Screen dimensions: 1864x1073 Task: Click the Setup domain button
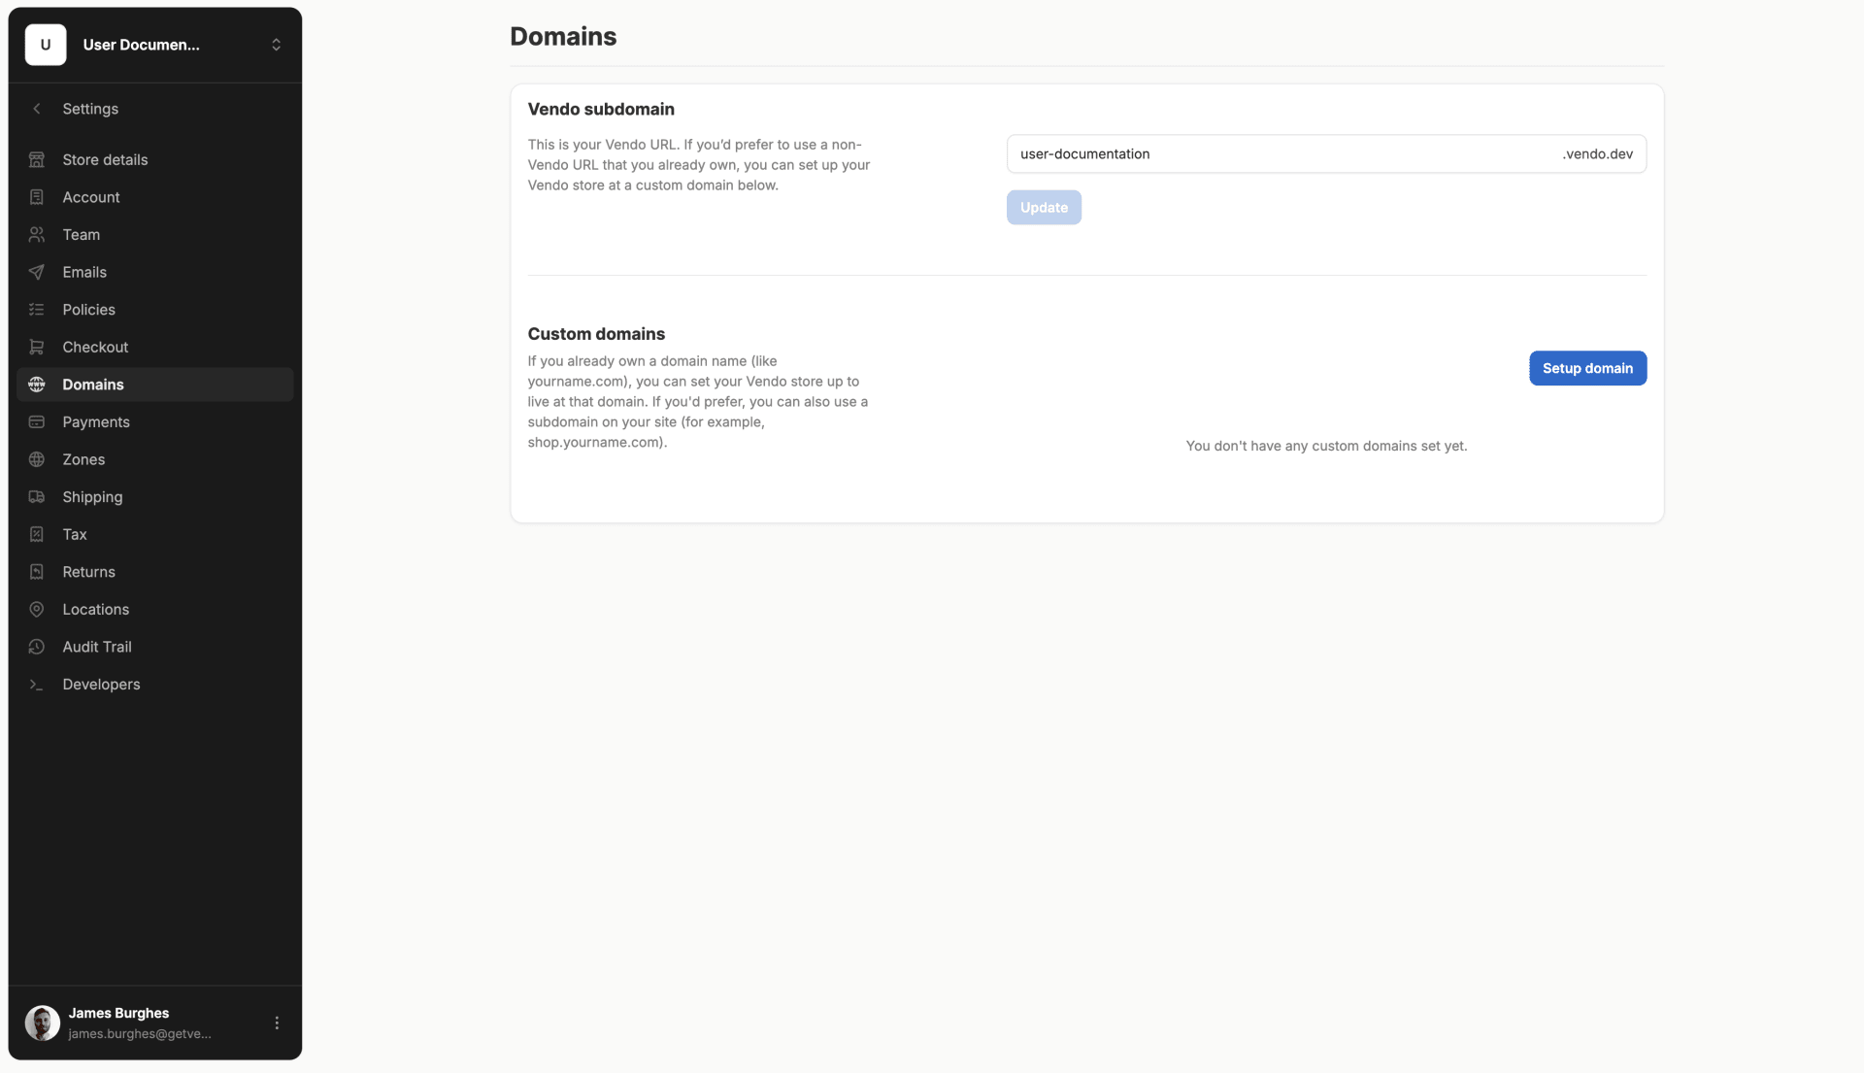(x=1587, y=368)
